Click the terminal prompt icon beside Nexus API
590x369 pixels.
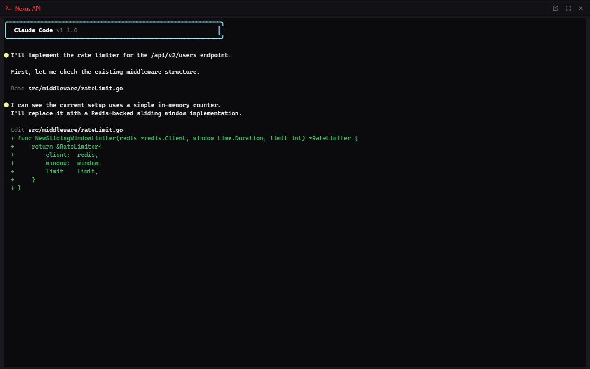point(7,8)
